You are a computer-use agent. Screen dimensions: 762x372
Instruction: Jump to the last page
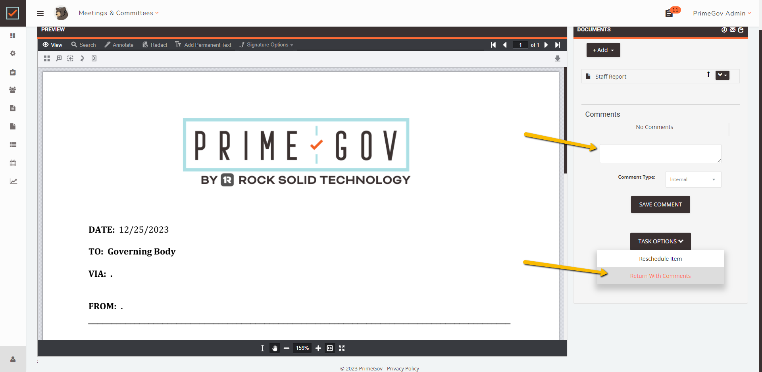tap(558, 45)
